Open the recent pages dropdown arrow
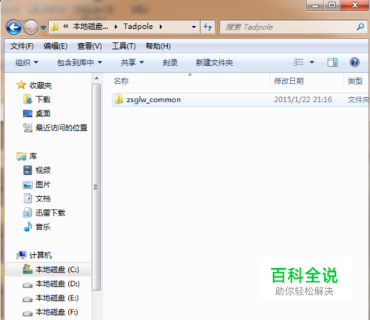Image resolution: width=370 pixels, height=320 pixels. (44, 27)
